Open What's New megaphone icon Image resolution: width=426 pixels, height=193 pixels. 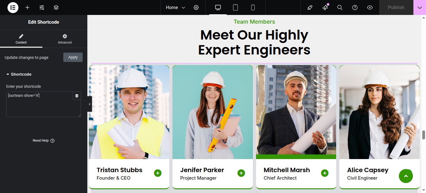point(325,7)
